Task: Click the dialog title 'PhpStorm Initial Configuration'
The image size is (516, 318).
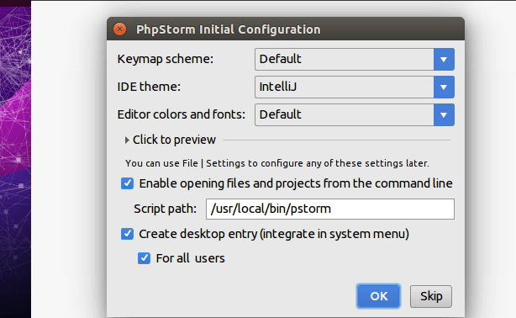Action: pos(229,29)
